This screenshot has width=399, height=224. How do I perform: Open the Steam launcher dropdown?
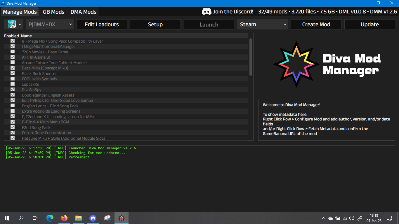click(262, 24)
